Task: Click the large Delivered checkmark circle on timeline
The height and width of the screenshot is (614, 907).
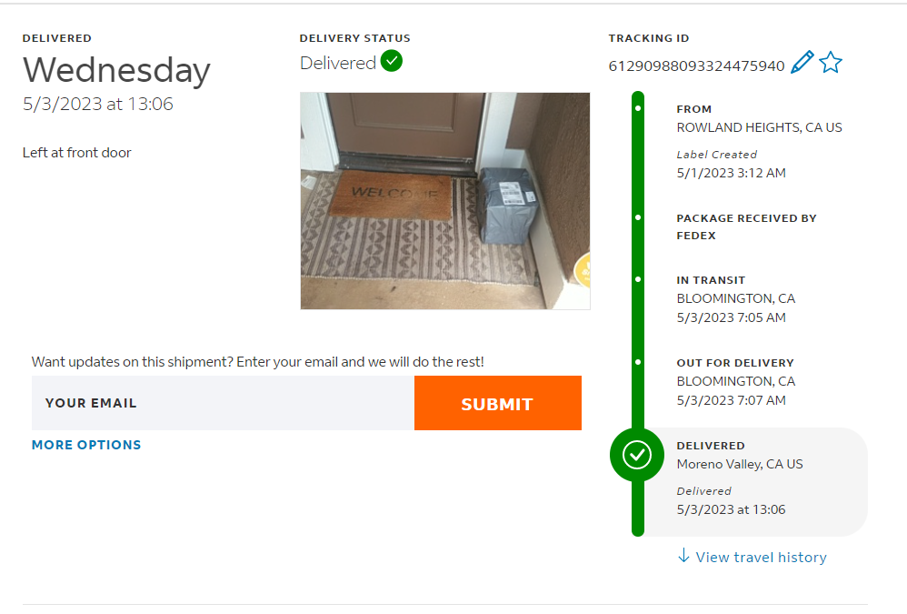Action: click(637, 454)
